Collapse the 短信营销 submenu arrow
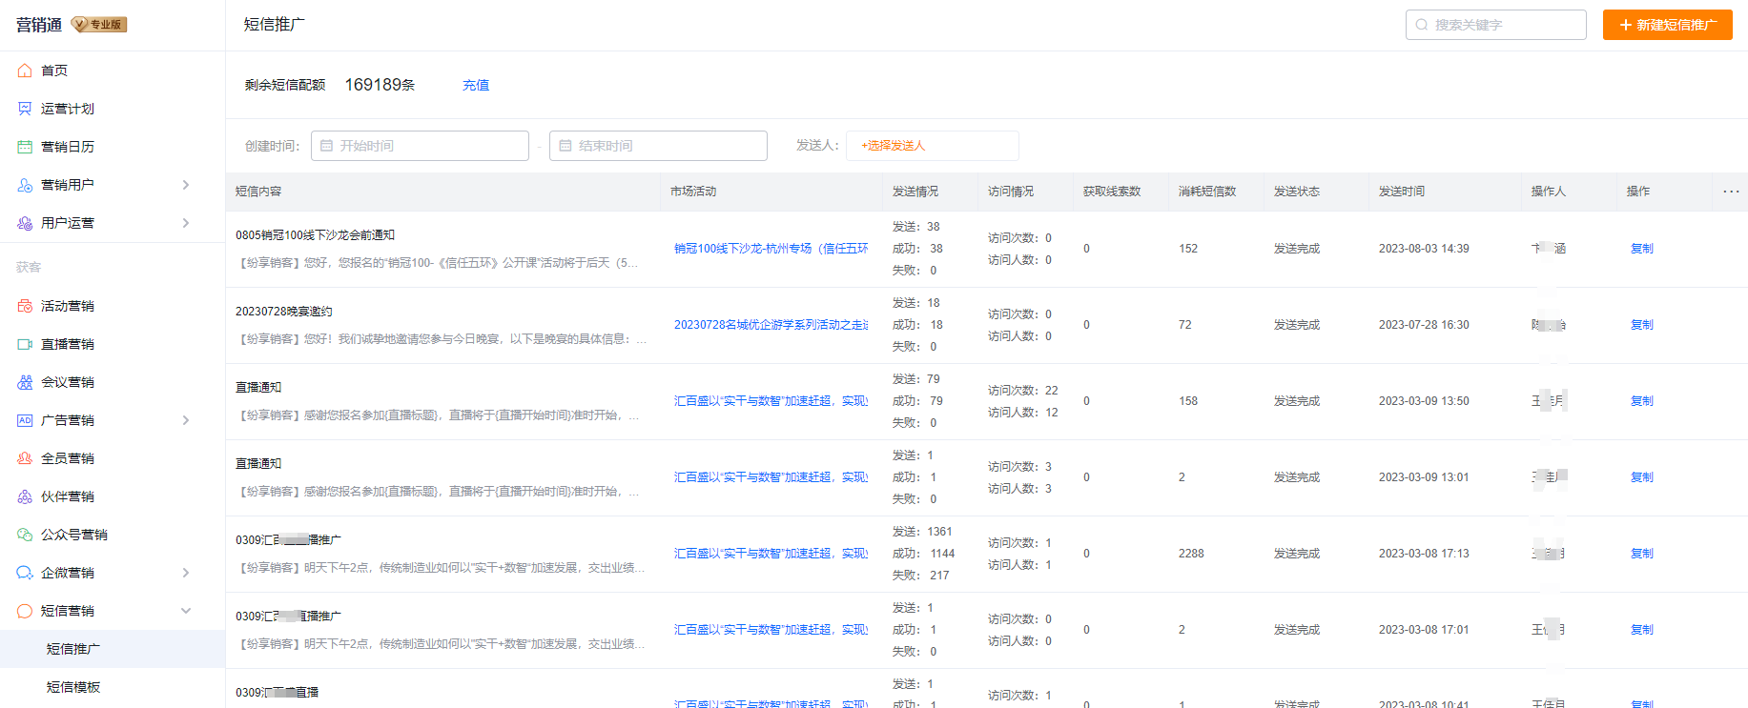 [x=186, y=611]
